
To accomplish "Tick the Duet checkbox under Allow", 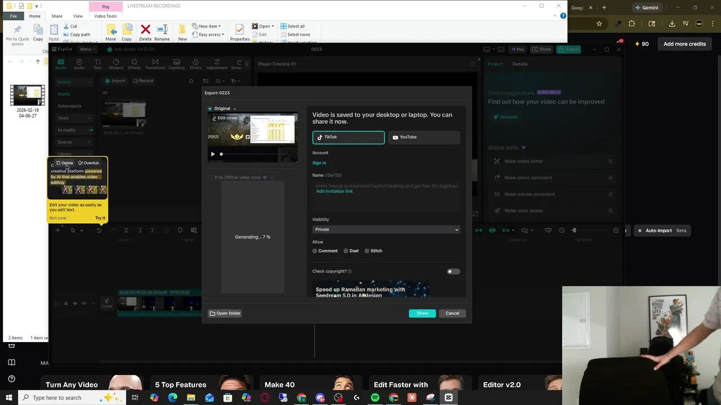I will coord(346,251).
